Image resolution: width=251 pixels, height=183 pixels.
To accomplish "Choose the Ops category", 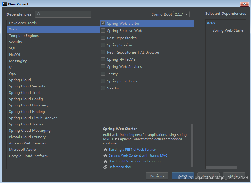I will click(53, 74).
